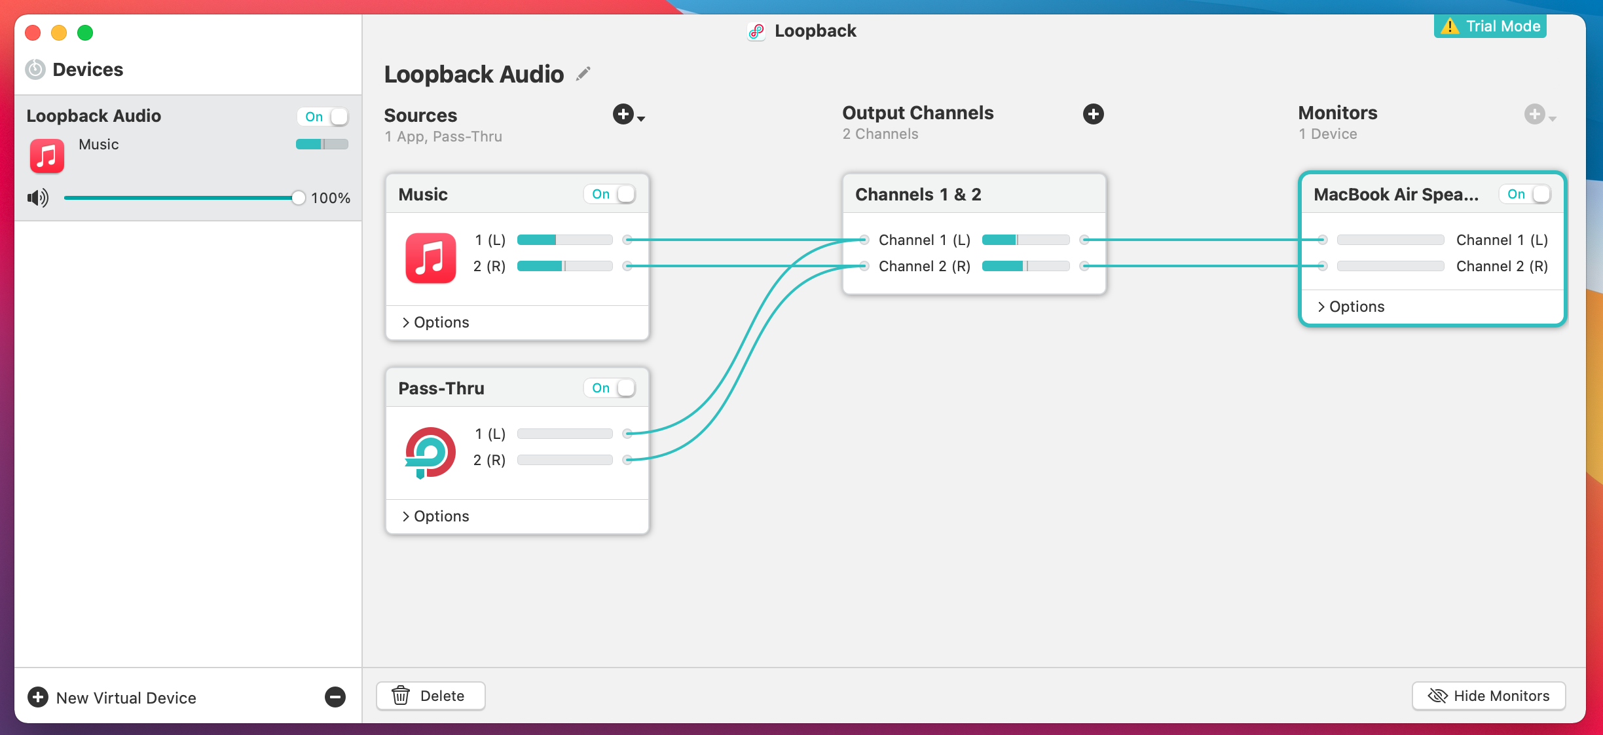1603x735 pixels.
Task: Click crossed-eye icon on Hide Monitors
Action: click(1437, 696)
